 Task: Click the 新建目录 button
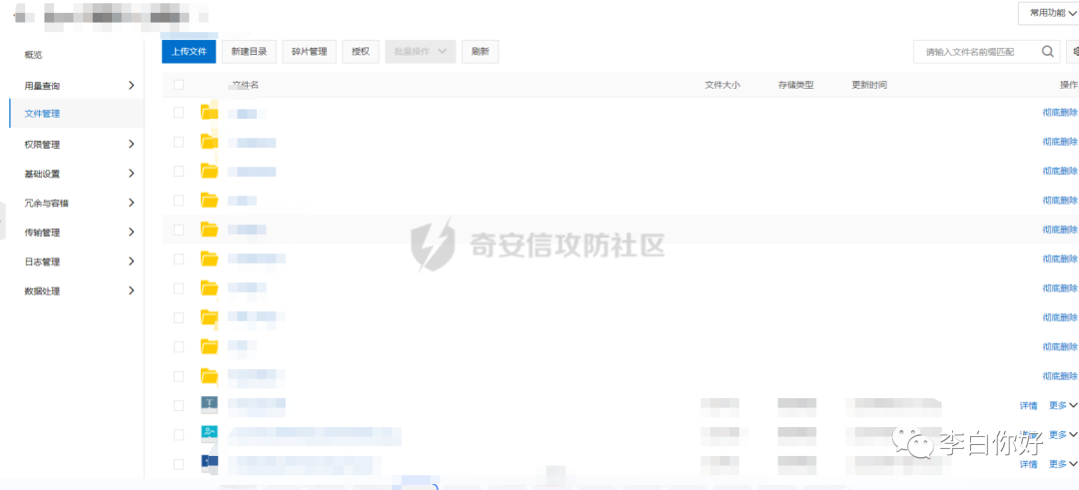[x=249, y=52]
